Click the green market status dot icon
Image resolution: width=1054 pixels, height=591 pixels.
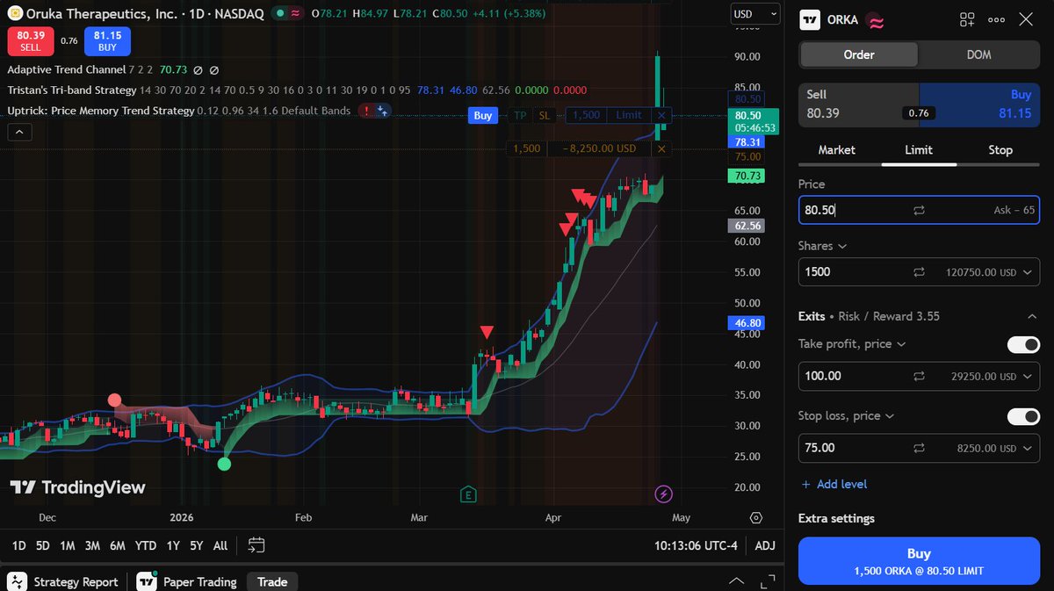[278, 13]
